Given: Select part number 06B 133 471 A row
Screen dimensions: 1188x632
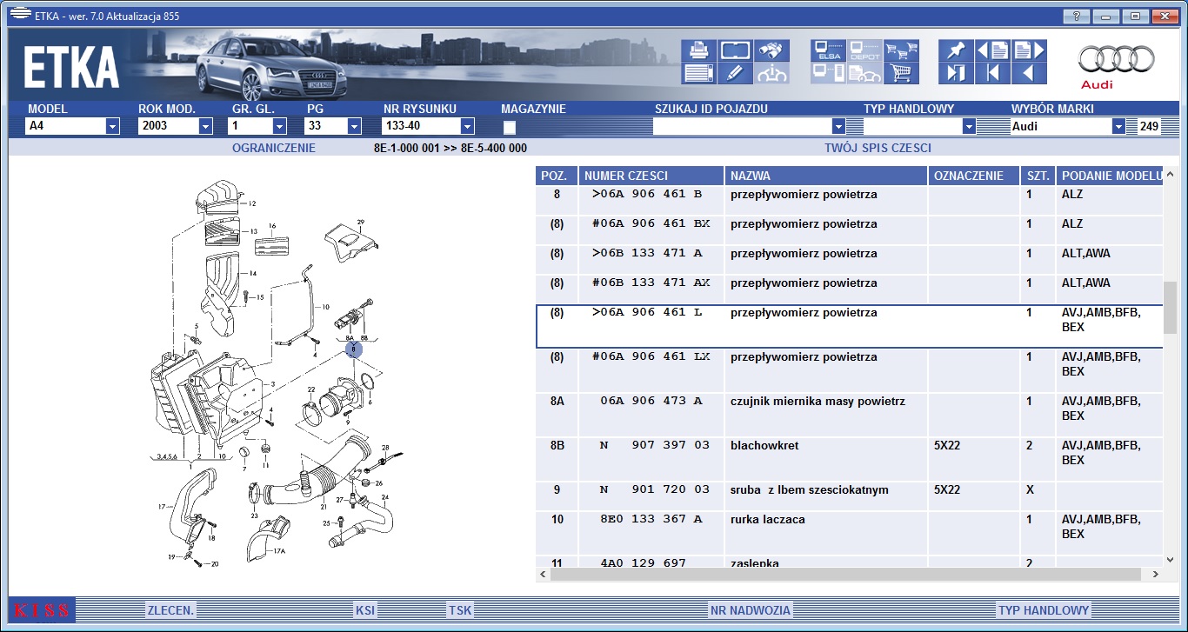Looking at the screenshot, I should pos(850,260).
